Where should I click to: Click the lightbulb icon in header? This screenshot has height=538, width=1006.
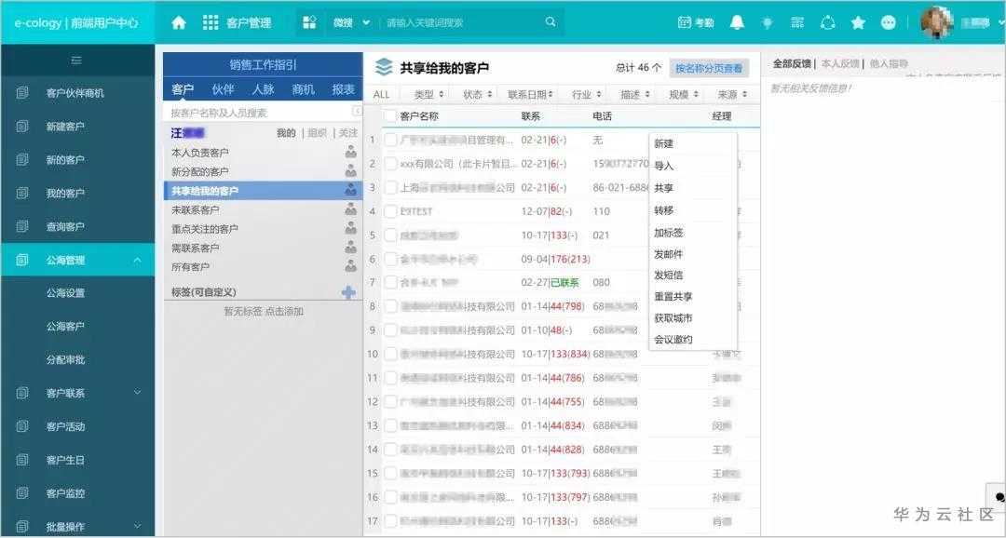click(x=768, y=22)
